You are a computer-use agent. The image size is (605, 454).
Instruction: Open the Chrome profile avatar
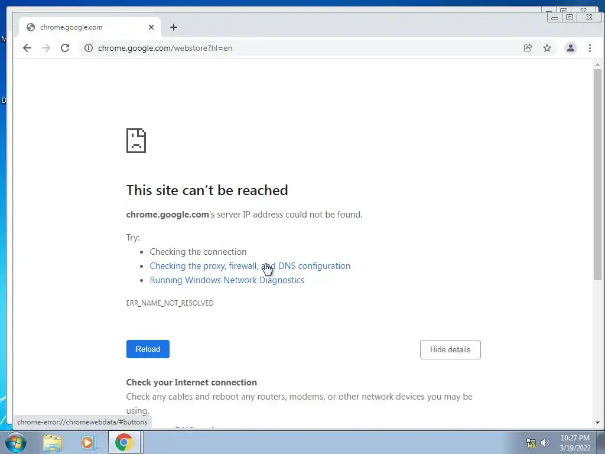tap(570, 48)
